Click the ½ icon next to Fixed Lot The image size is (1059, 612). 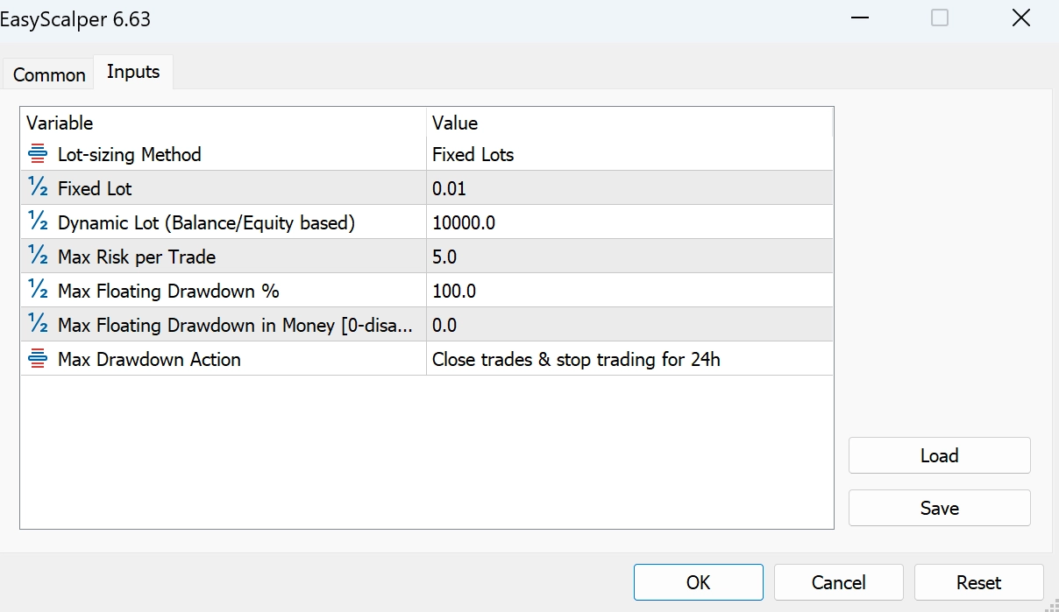38,188
